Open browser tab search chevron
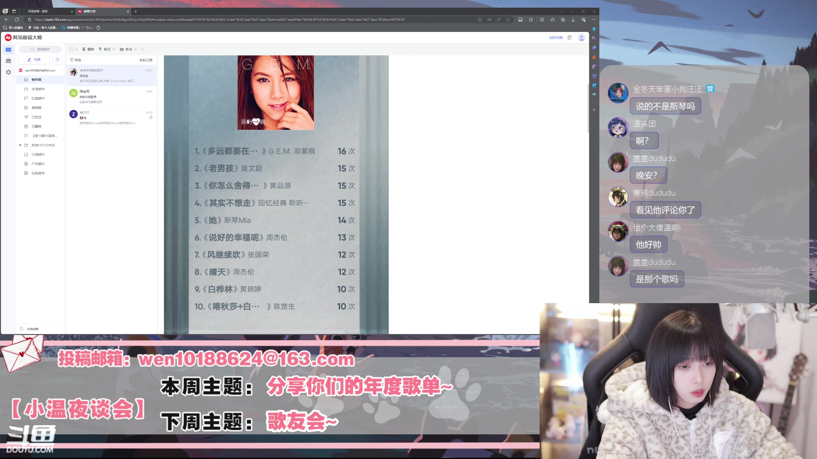The height and width of the screenshot is (459, 817). pos(561,11)
